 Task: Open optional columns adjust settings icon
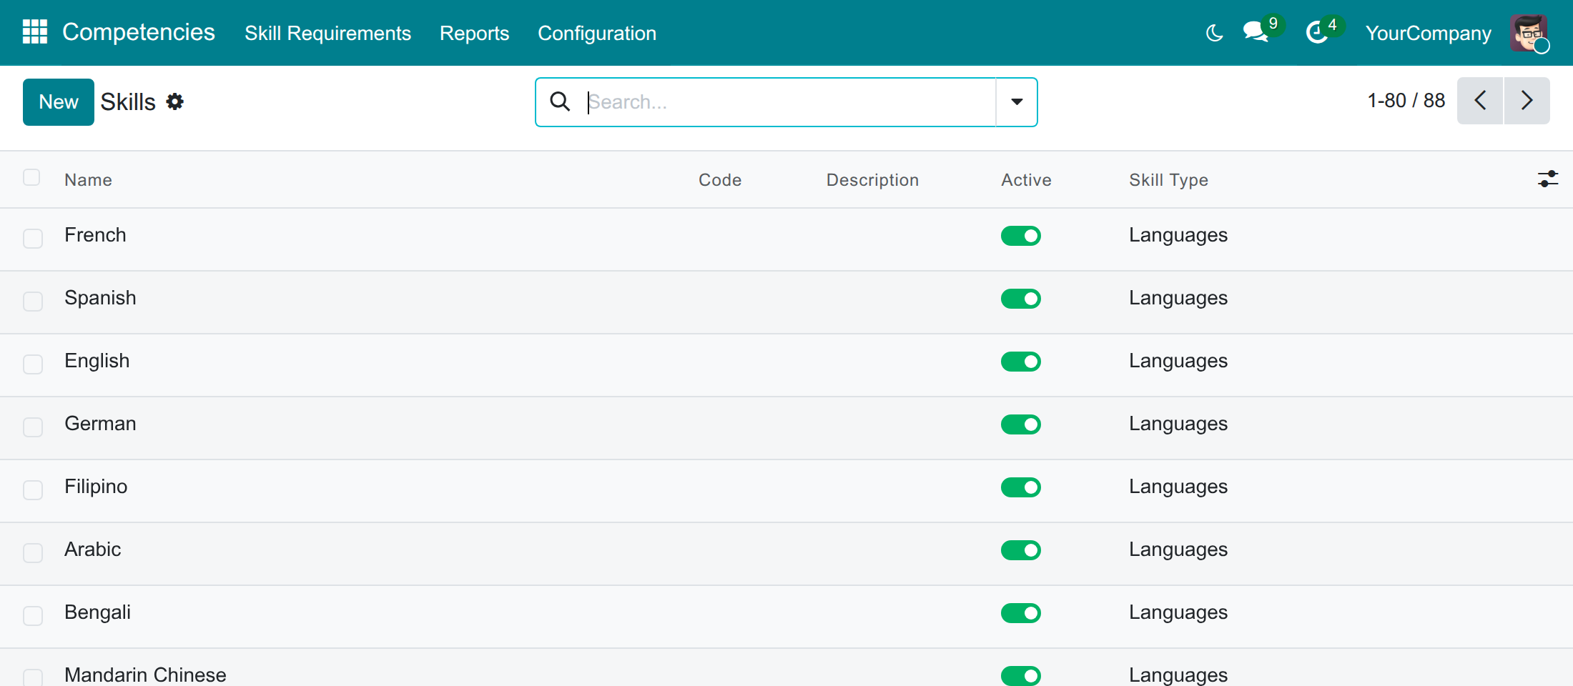(1547, 179)
